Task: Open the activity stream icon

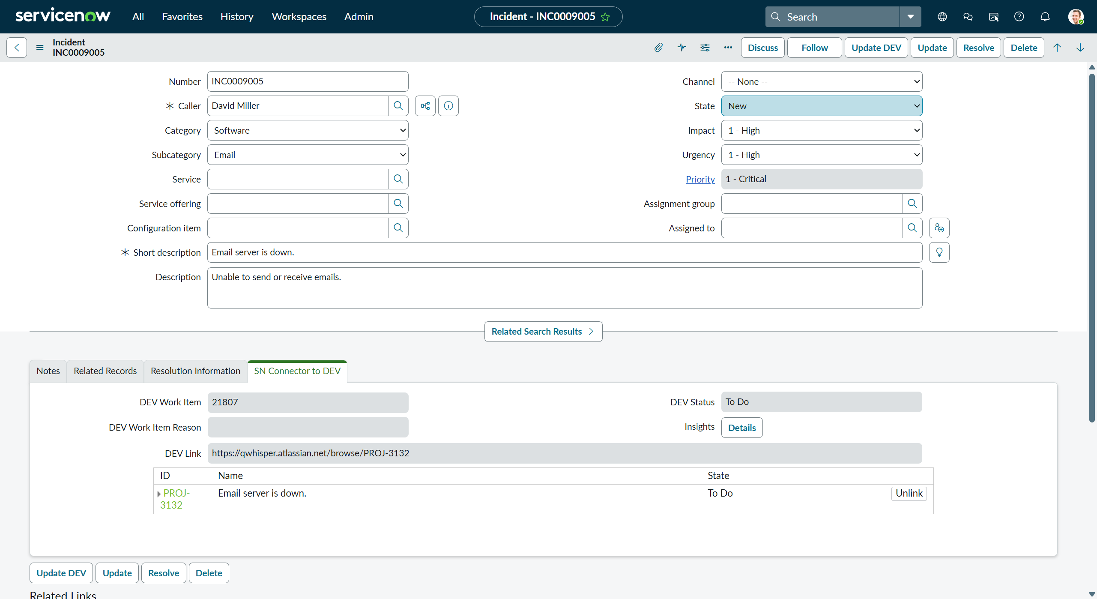Action: 682,48
